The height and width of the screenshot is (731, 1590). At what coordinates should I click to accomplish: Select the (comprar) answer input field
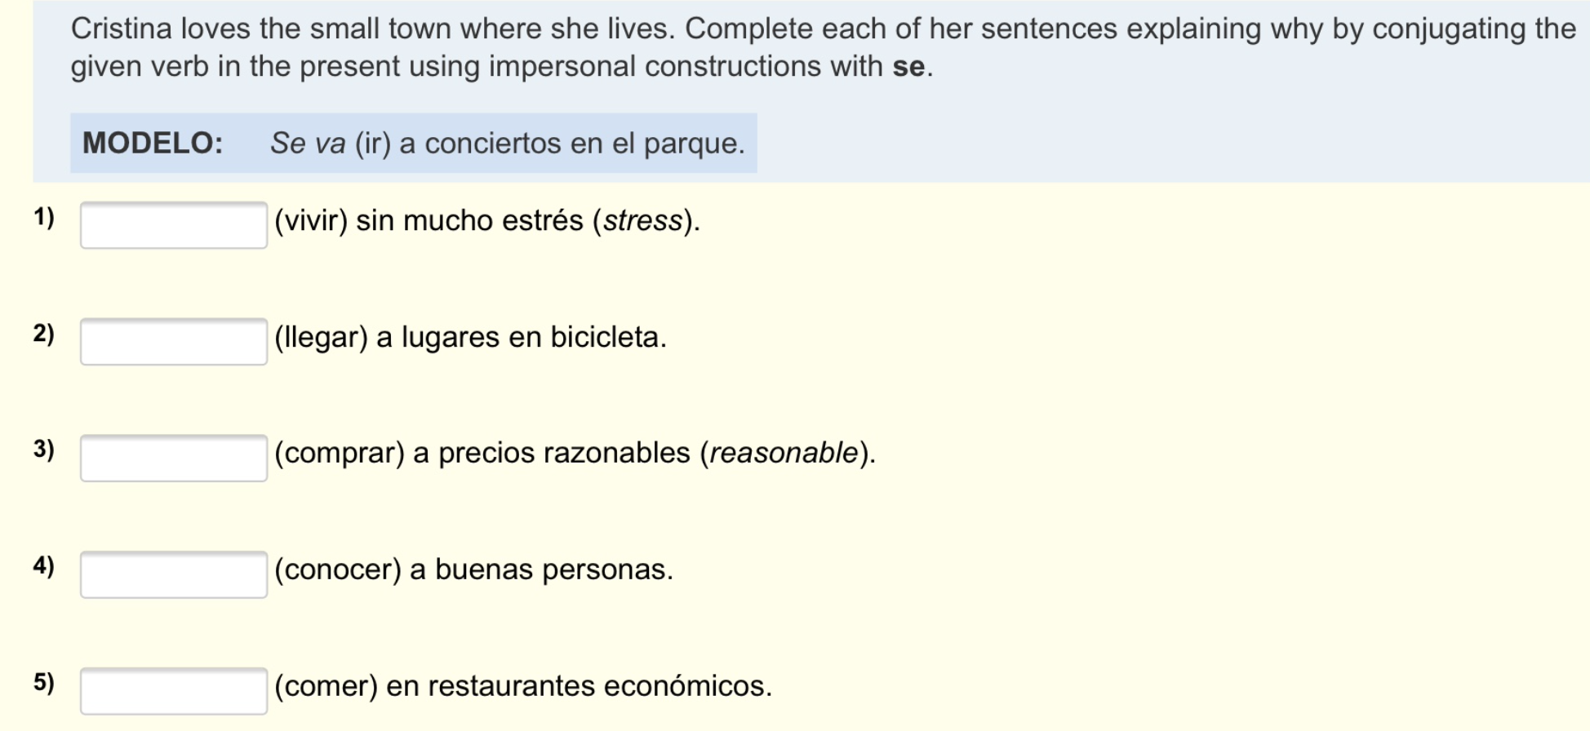(x=173, y=458)
